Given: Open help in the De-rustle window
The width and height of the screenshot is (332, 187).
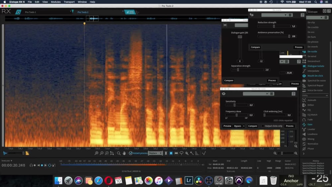Looking at the screenshot, I should [x=302, y=15].
